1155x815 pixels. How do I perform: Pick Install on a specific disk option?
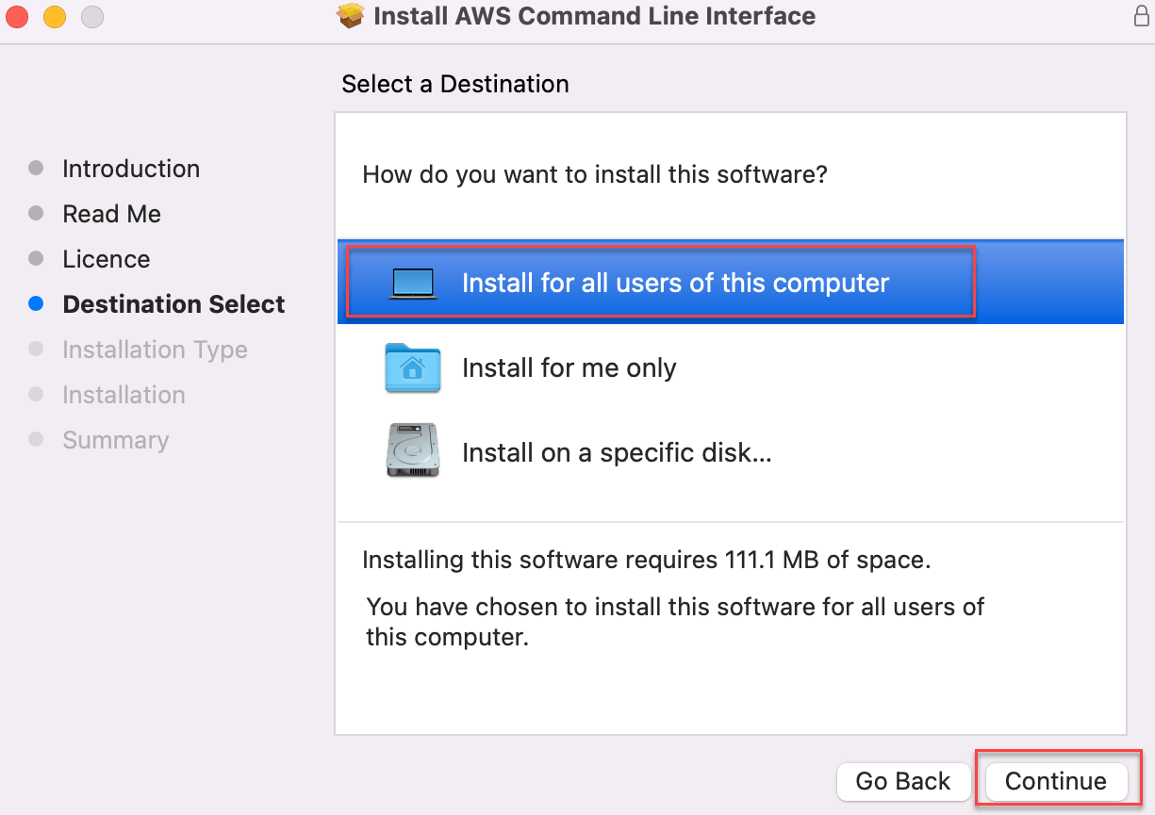(x=617, y=452)
